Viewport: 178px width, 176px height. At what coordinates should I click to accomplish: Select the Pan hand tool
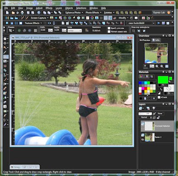pos(5,38)
